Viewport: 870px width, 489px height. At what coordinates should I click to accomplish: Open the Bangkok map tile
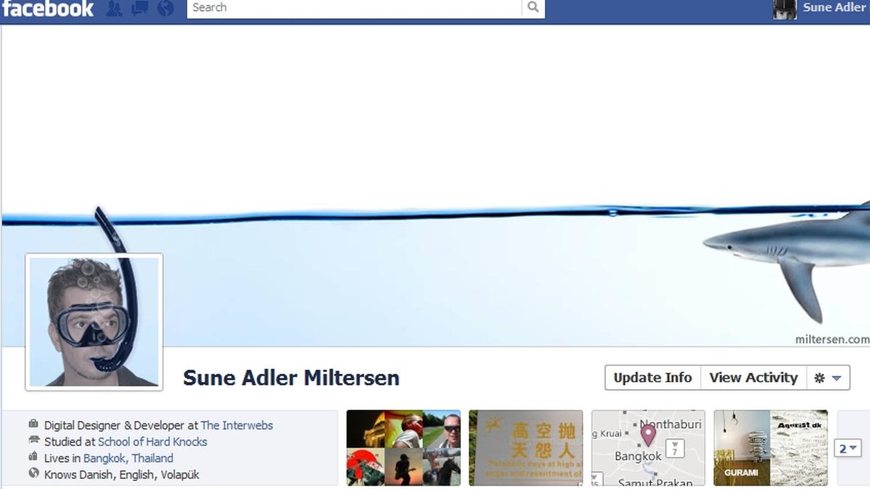click(648, 448)
